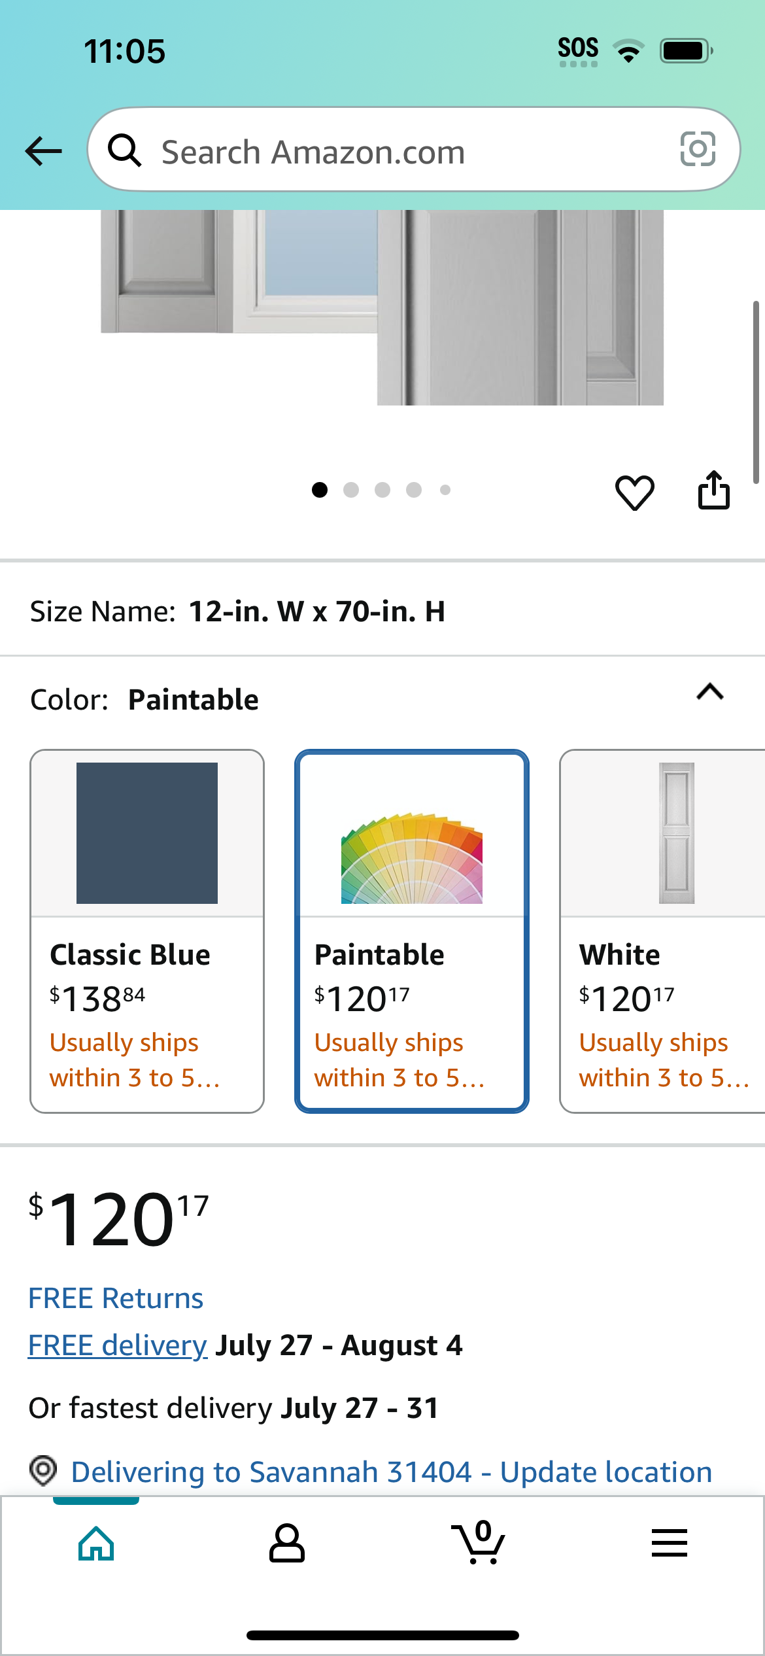Image resolution: width=765 pixels, height=1656 pixels.
Task: Select the White color option
Action: pyautogui.click(x=662, y=931)
